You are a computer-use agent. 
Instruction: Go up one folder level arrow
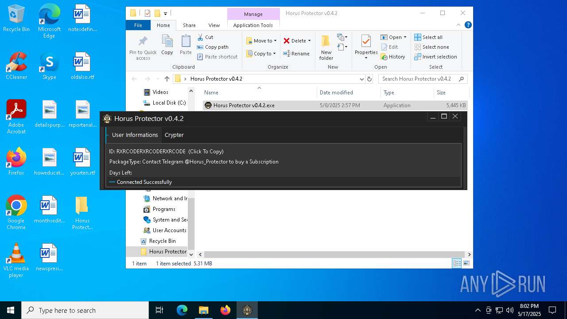(167, 79)
